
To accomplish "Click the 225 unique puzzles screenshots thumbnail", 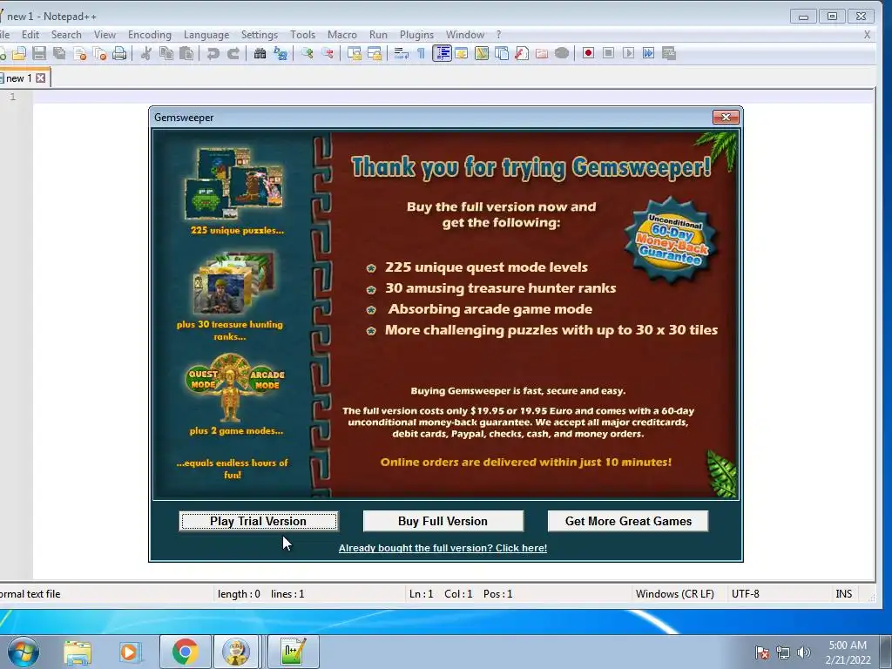I will (x=233, y=183).
